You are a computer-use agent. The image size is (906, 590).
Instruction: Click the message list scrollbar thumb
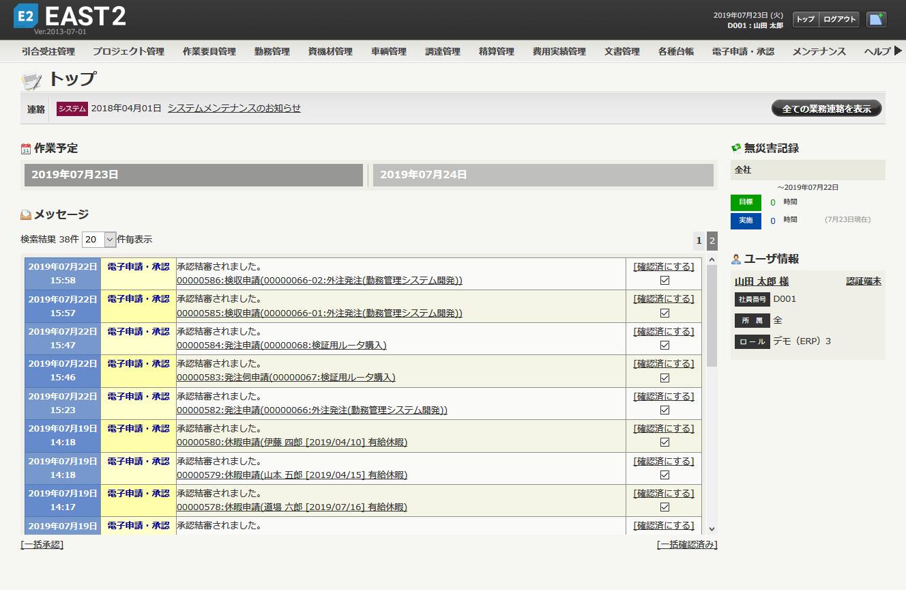point(712,316)
